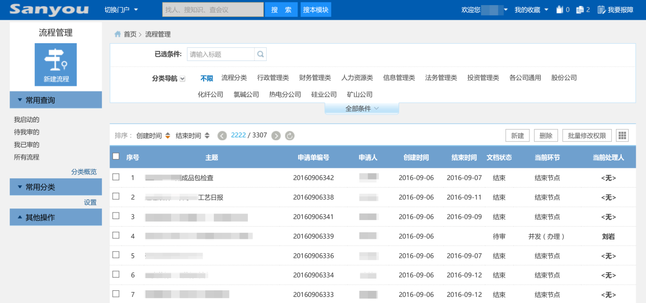Toggle the select-all checkbox in table header
Viewport: 646px width, 303px height.
pos(116,157)
